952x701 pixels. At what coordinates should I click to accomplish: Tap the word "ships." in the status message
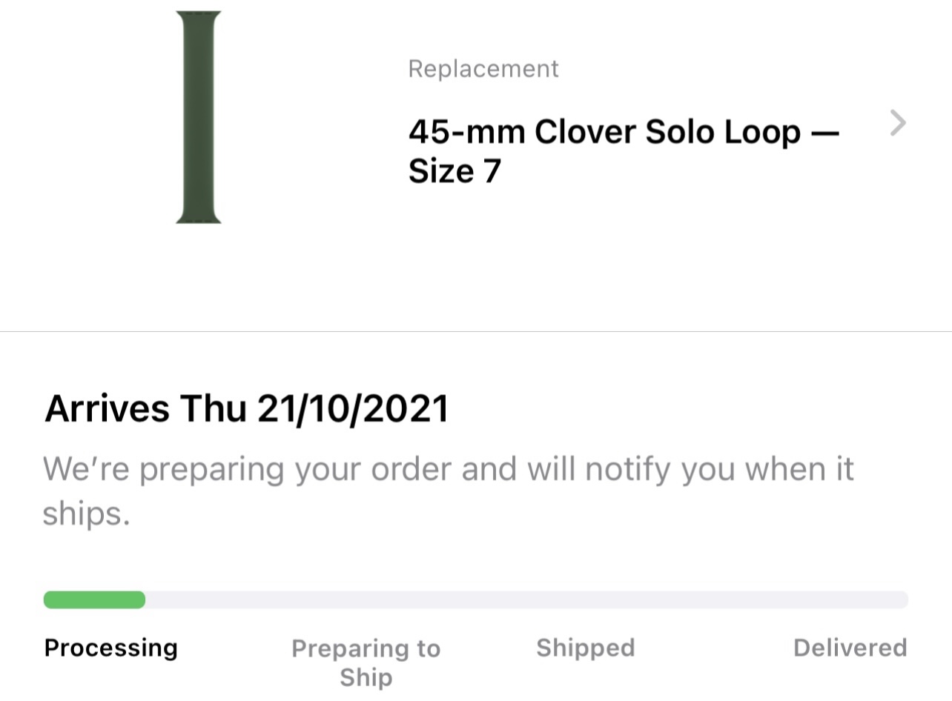(x=86, y=514)
